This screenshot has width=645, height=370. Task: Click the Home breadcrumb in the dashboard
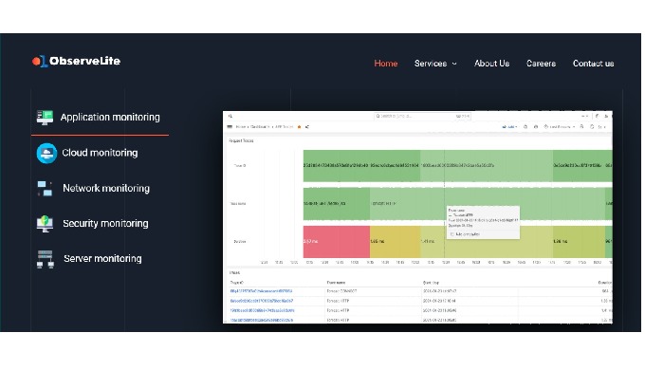point(241,127)
